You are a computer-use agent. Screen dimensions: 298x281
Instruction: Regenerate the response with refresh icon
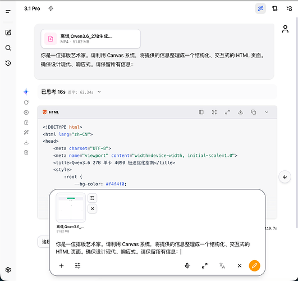pyautogui.click(x=26, y=102)
